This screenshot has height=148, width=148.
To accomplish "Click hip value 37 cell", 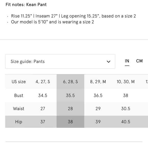I will pos(43,122).
